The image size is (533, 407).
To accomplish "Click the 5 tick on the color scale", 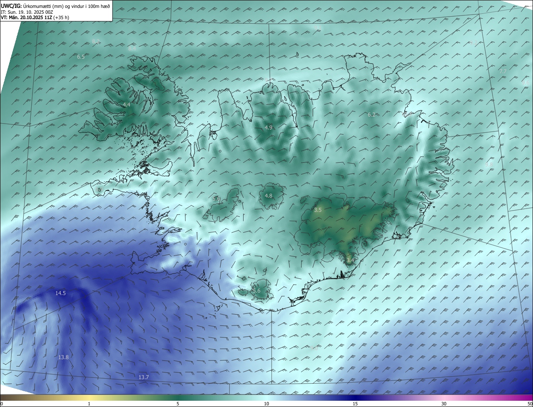I will click(178, 404).
